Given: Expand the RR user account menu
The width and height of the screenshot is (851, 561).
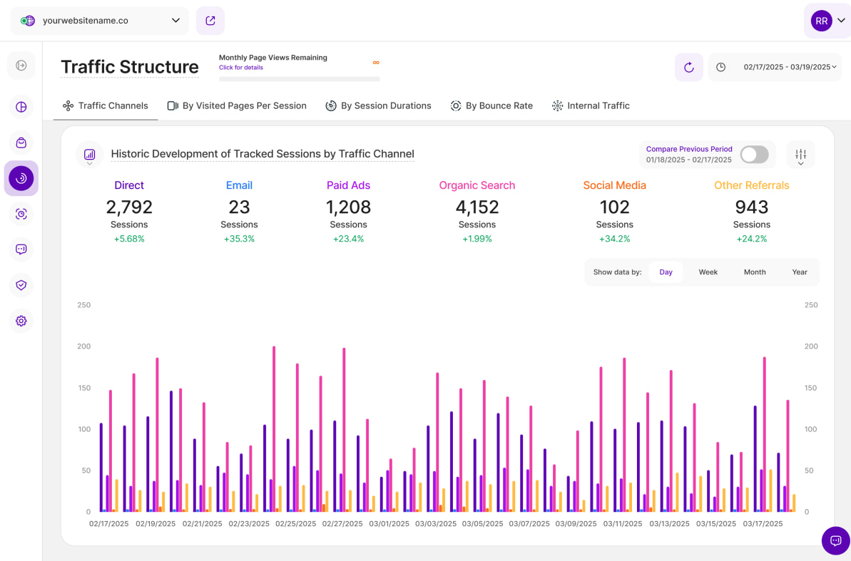Looking at the screenshot, I should (827, 21).
